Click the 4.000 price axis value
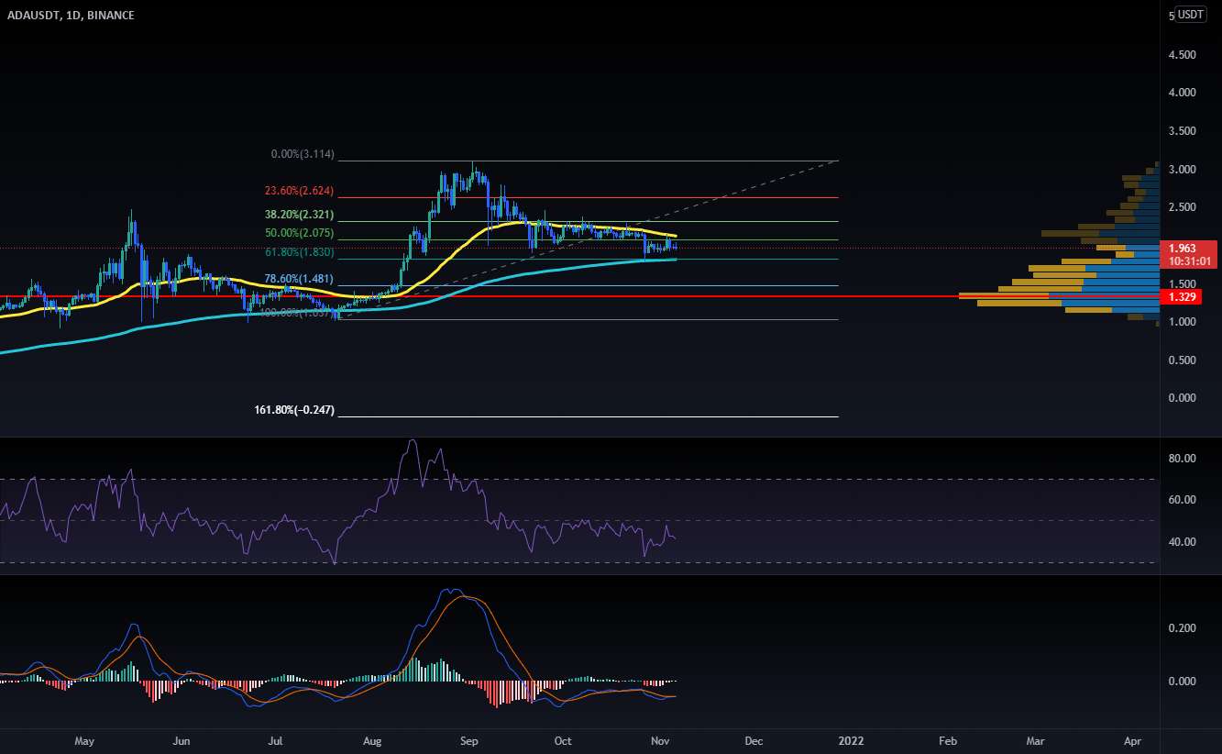Image resolution: width=1222 pixels, height=754 pixels. click(x=1183, y=93)
